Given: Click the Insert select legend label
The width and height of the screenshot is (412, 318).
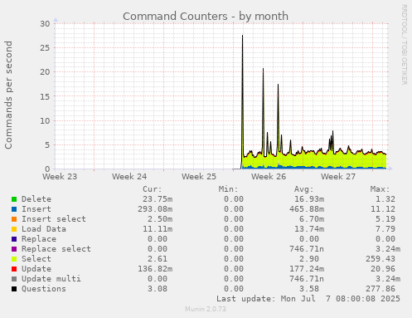Looking at the screenshot, I should click(x=54, y=219).
